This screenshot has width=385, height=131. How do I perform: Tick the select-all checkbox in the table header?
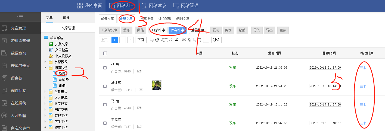(105, 53)
